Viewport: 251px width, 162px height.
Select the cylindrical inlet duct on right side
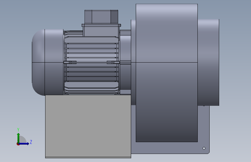click(x=208, y=62)
